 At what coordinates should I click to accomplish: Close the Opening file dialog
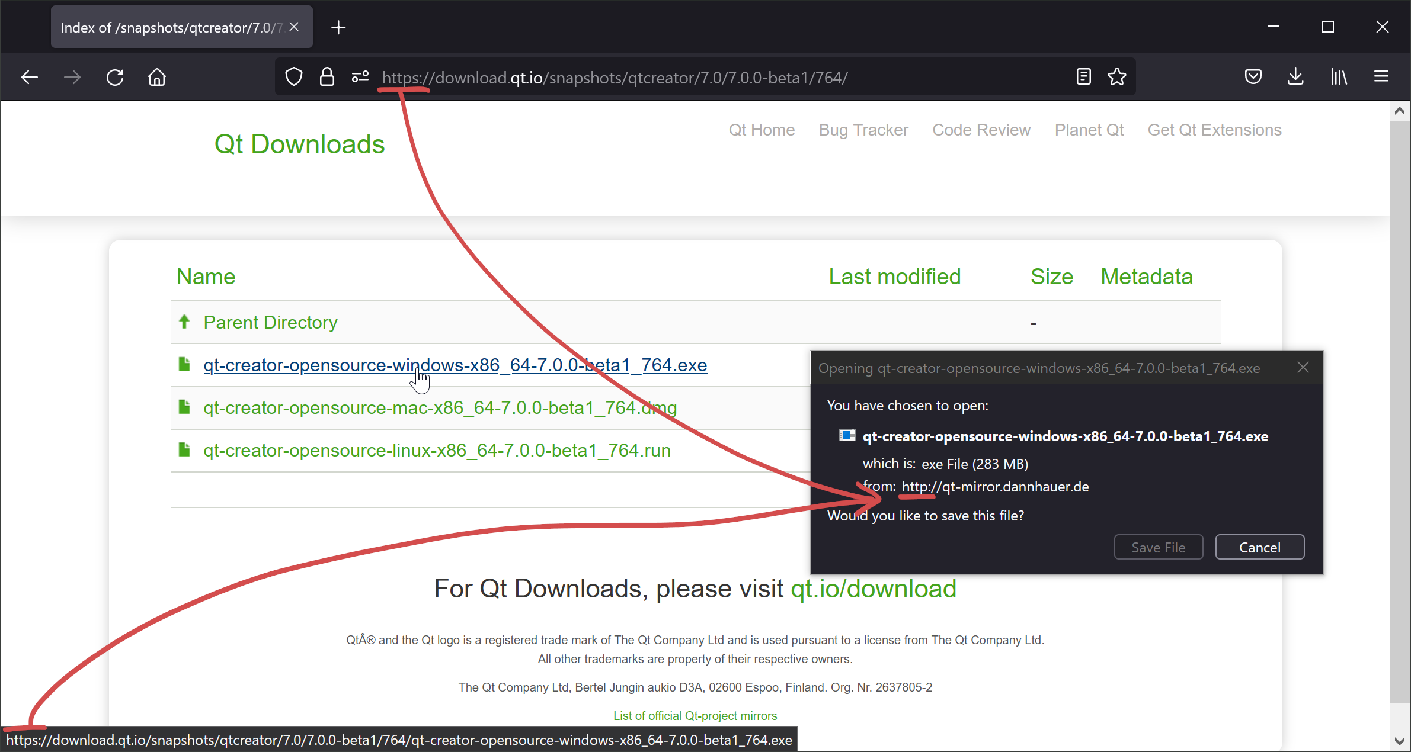[1303, 367]
